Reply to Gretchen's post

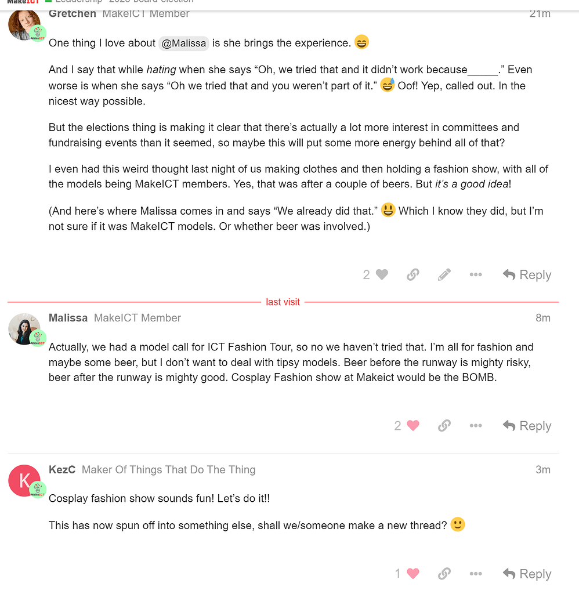click(x=527, y=275)
